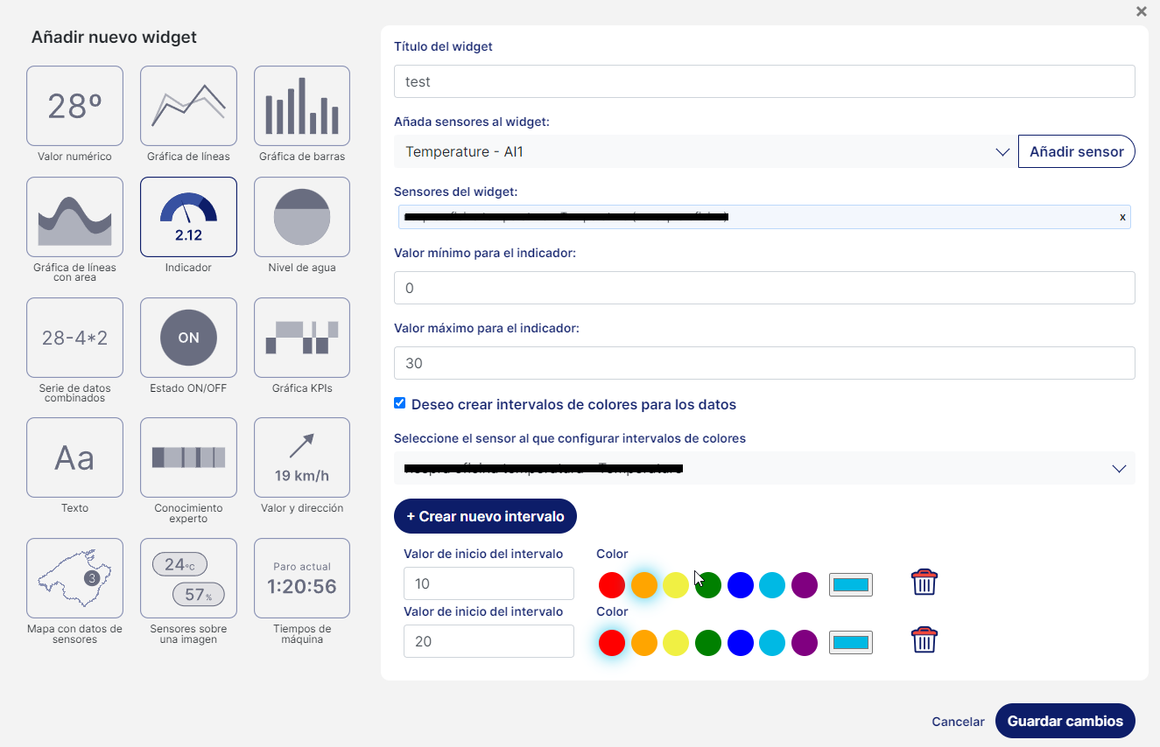Uncheck Deseo crear intervalos de colores

pyautogui.click(x=400, y=403)
